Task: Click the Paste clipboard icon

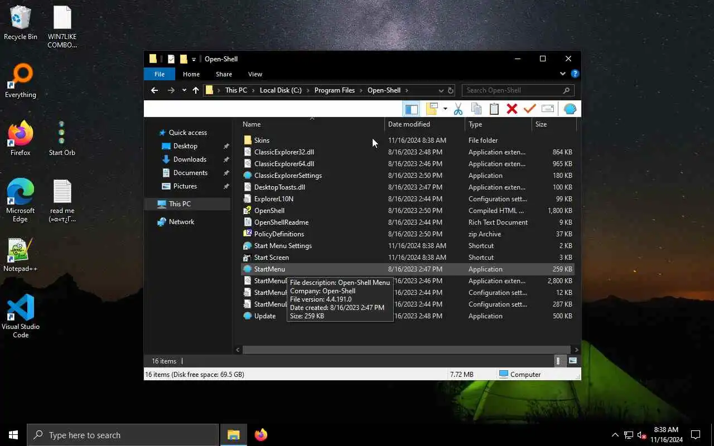Action: 494,109
